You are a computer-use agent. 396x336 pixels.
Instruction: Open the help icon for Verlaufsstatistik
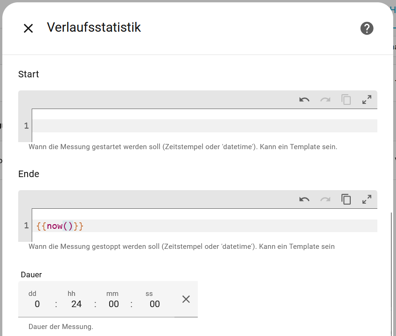coord(367,28)
